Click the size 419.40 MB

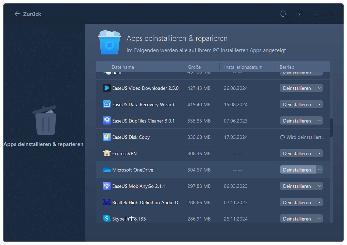pyautogui.click(x=199, y=104)
